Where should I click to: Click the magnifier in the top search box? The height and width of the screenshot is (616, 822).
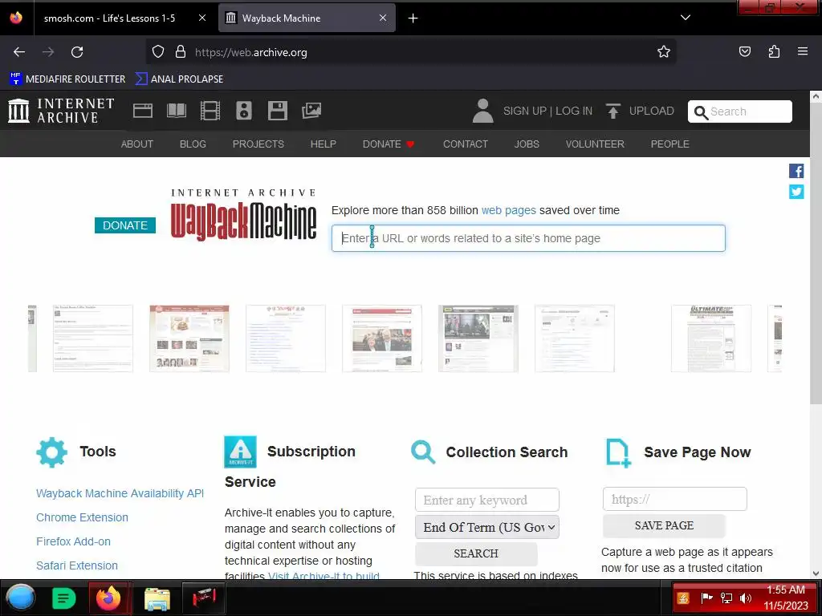(700, 112)
